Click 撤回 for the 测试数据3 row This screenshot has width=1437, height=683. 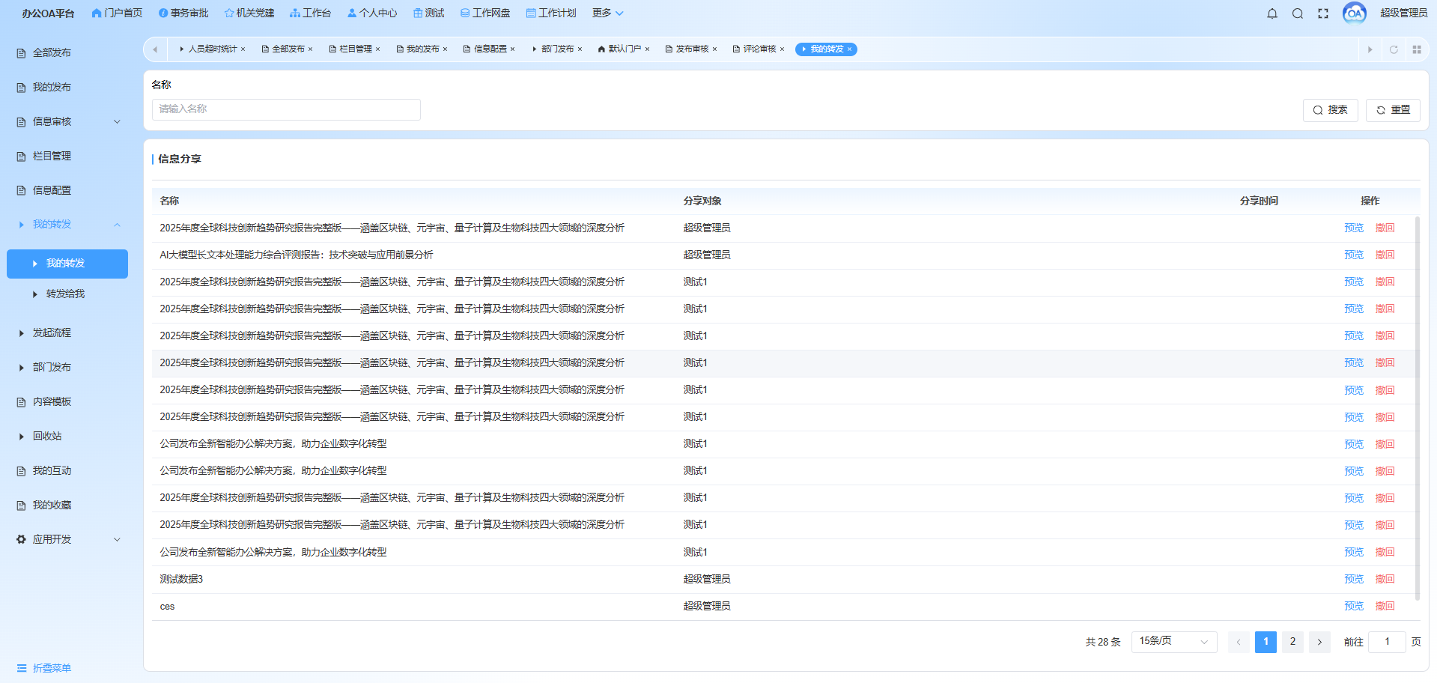(x=1385, y=580)
